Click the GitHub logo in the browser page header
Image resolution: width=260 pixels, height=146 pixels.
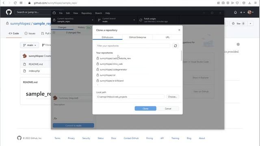pyautogui.click(x=9, y=12)
